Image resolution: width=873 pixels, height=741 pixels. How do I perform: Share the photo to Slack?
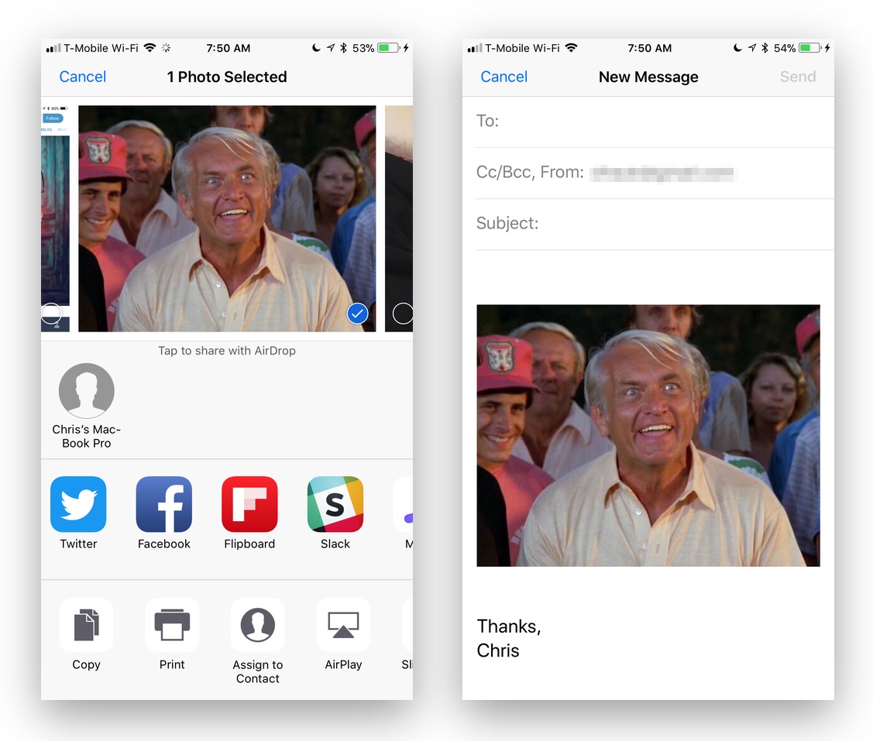point(335,505)
